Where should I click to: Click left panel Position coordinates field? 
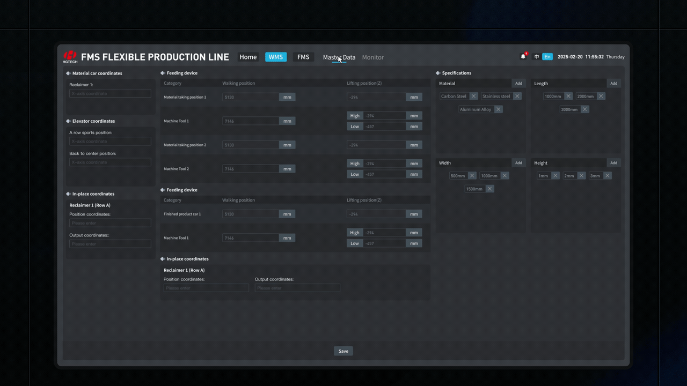click(x=110, y=223)
